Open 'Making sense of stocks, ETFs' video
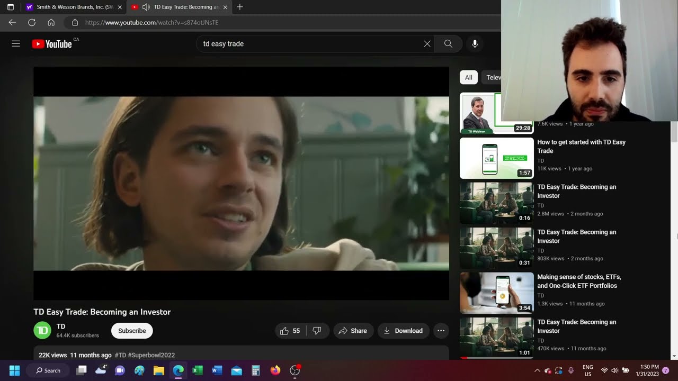678x381 pixels. point(579,281)
